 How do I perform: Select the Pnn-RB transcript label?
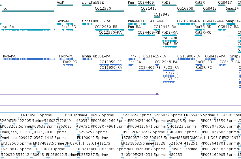(x=134, y=21)
